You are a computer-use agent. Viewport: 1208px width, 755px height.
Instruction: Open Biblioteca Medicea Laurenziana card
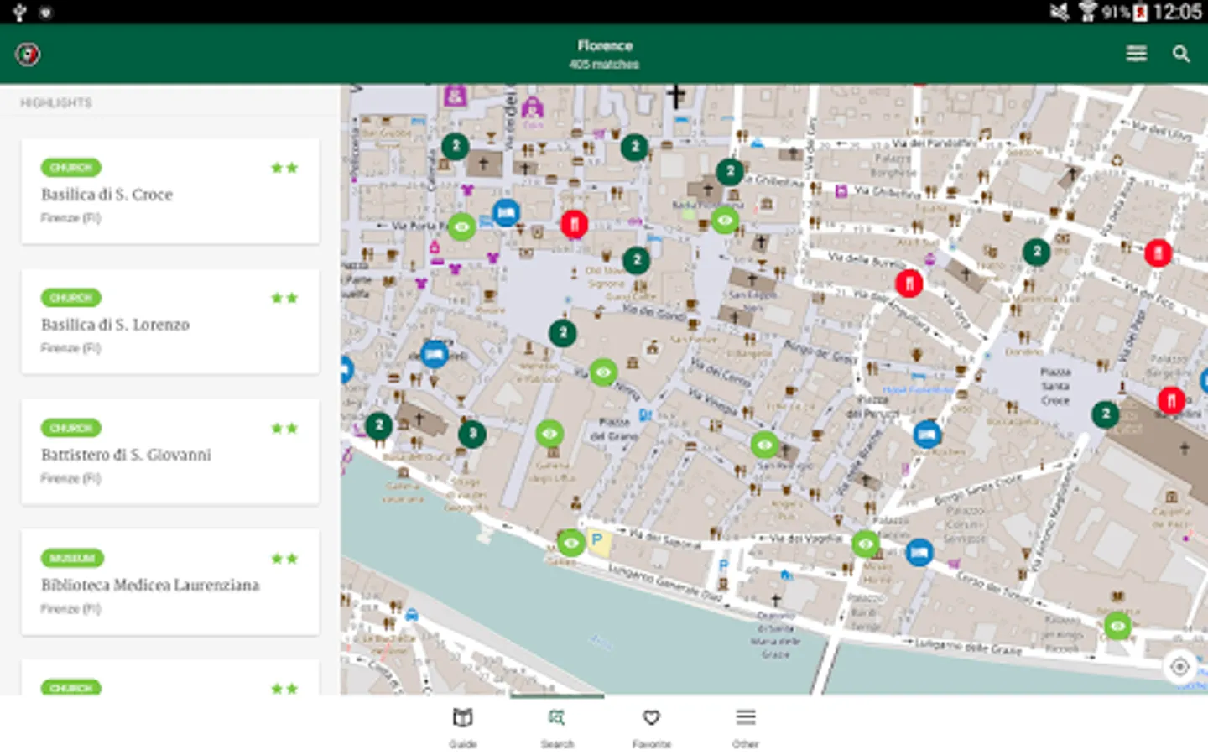click(x=170, y=581)
